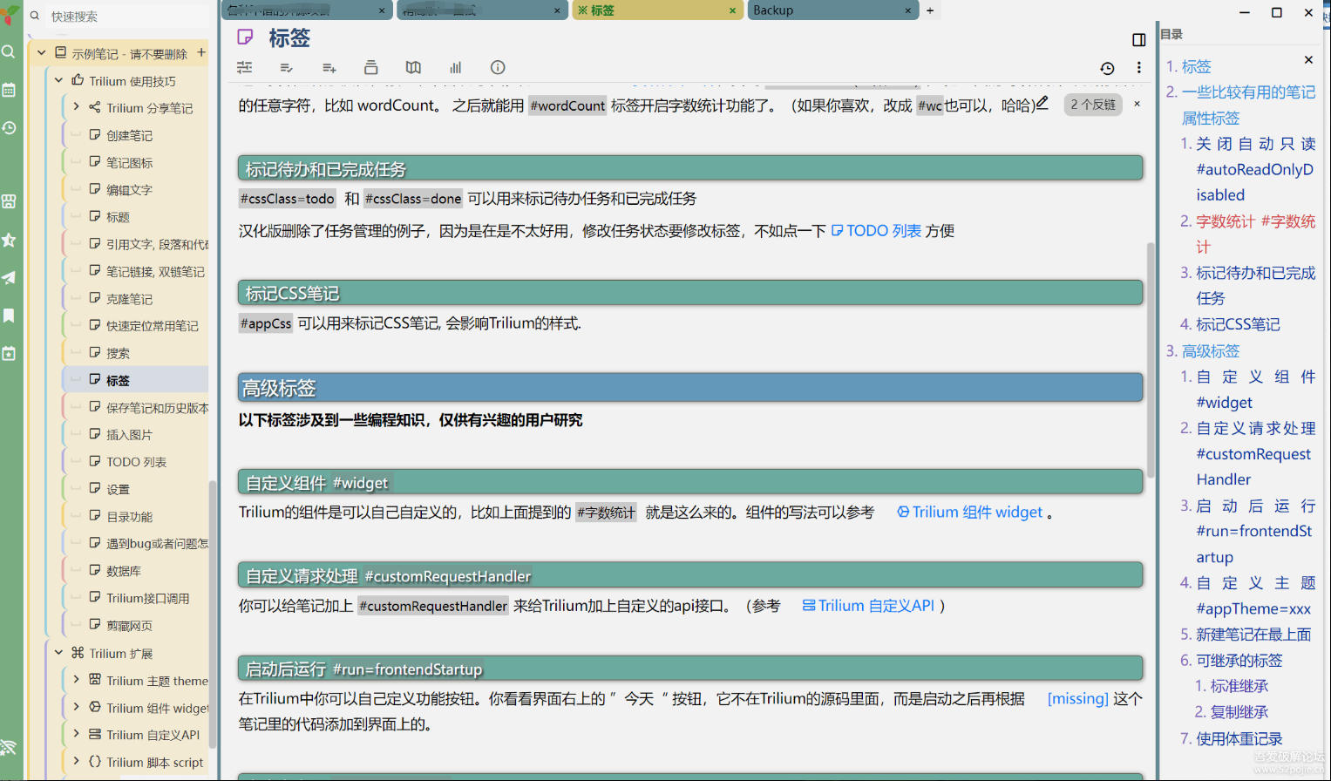Open the calendar launcher in left bar
Screen dimensions: 1331x781
coord(9,90)
